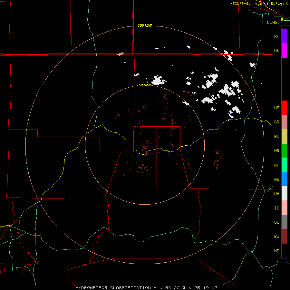This screenshot has height=290, width=290.
Task: Select the BD yellow legend swatch
Action: coord(285,137)
